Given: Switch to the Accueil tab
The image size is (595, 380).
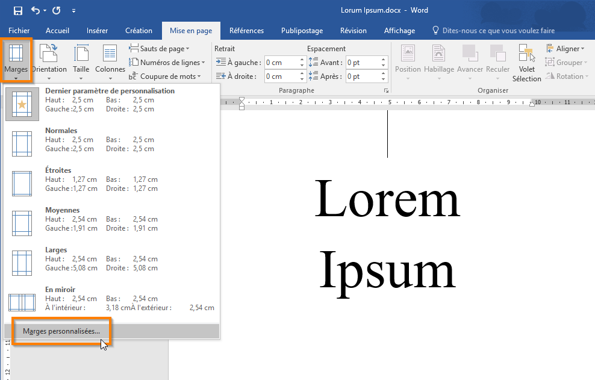Looking at the screenshot, I should click(x=57, y=31).
